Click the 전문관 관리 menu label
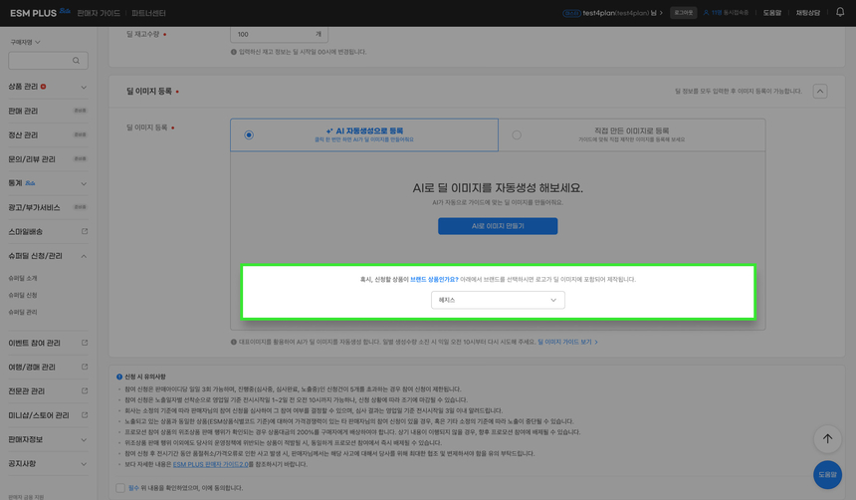856x500 pixels. tap(26, 391)
